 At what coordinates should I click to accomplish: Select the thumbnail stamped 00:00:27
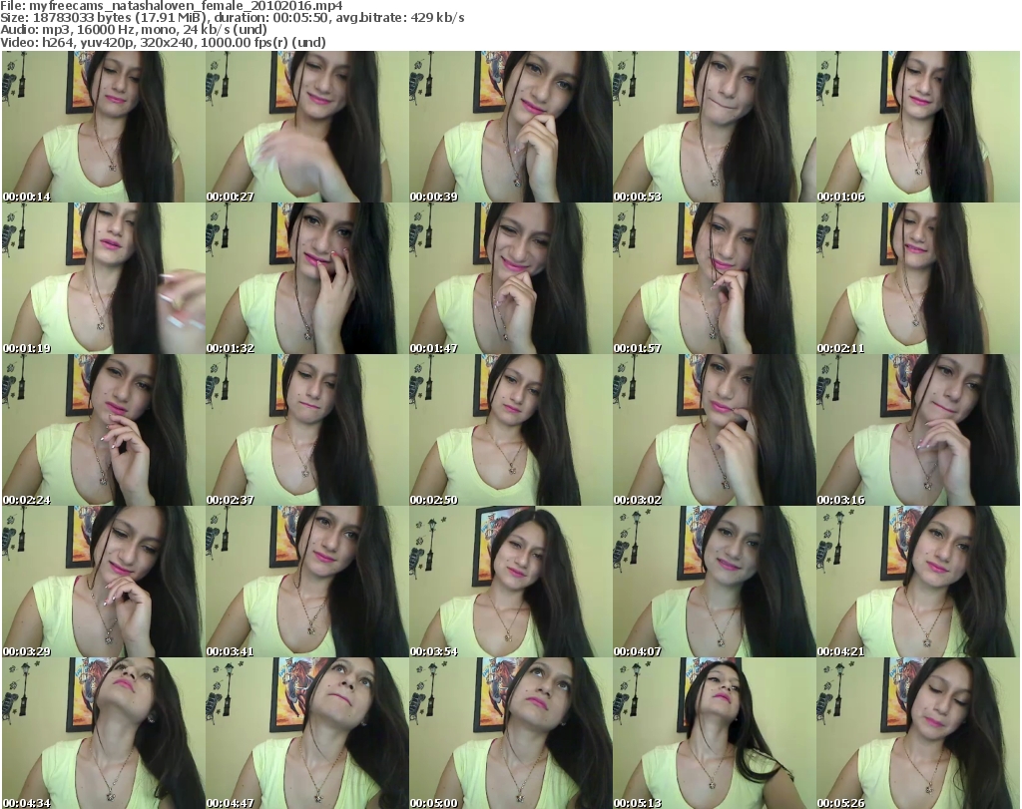tap(307, 127)
